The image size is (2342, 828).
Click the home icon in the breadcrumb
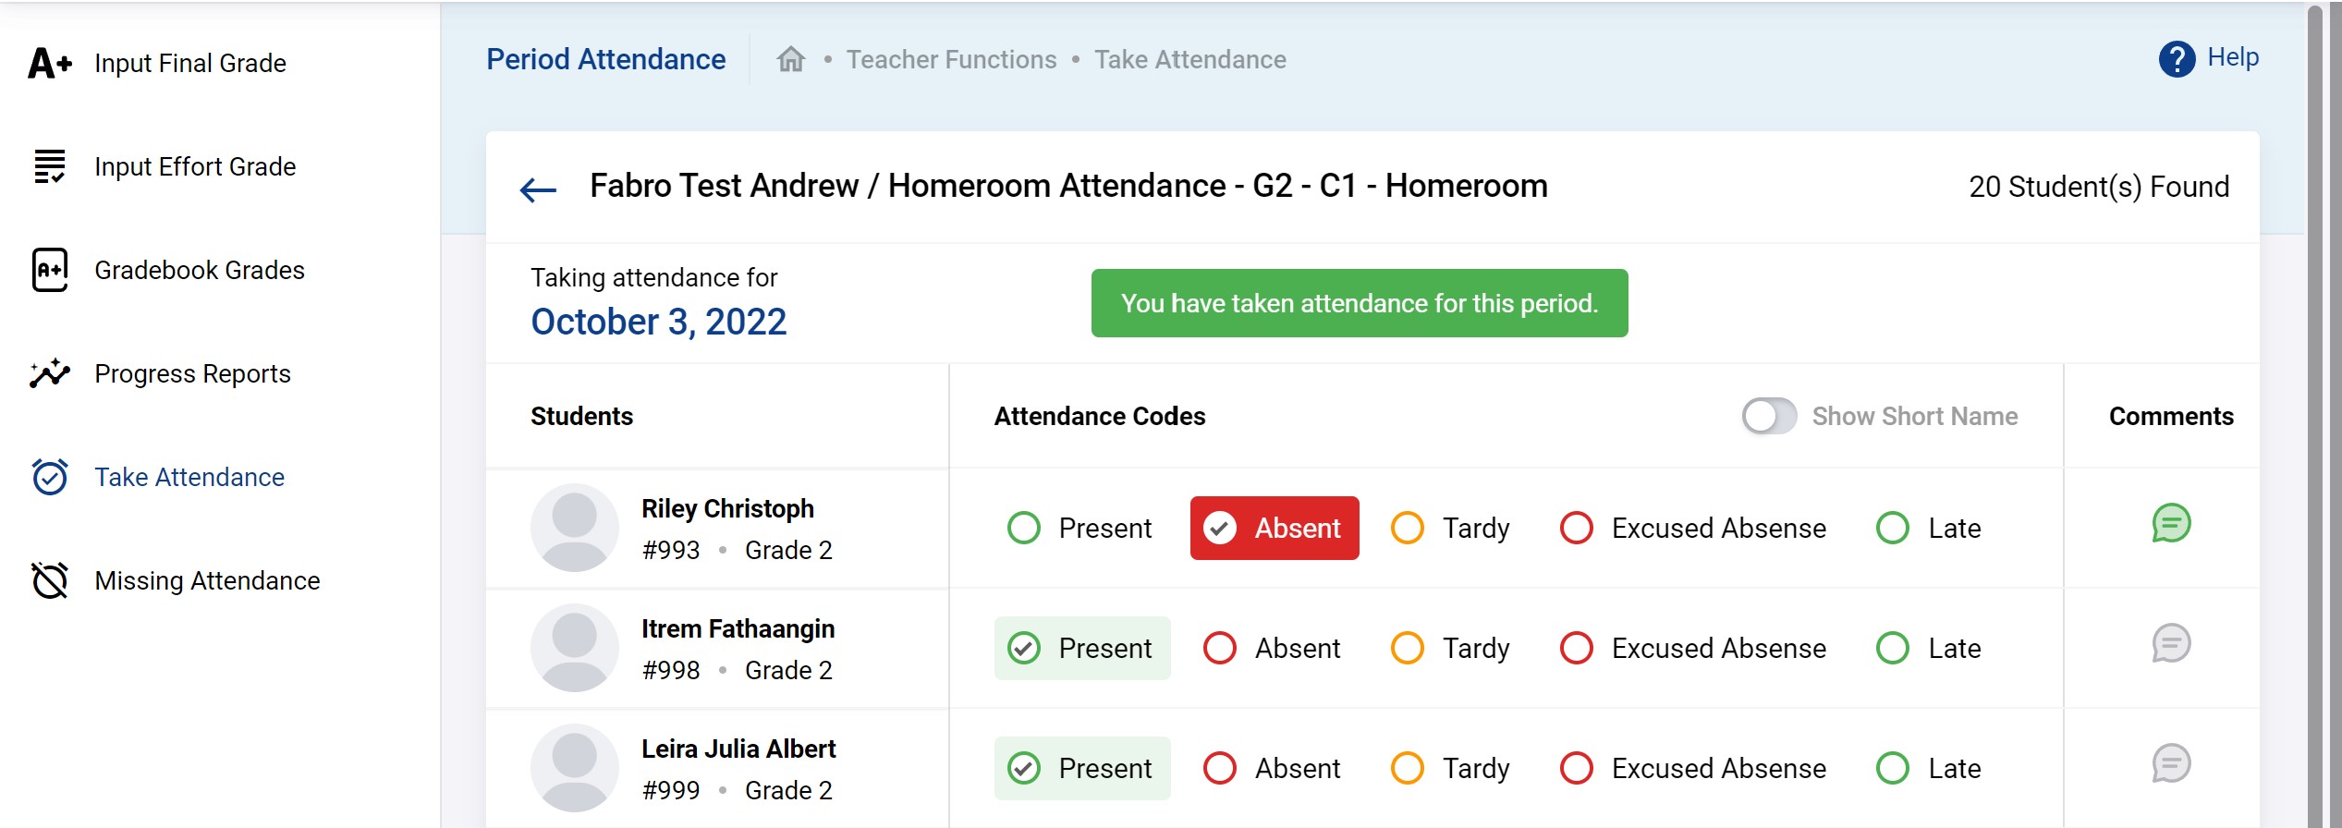[x=791, y=59]
